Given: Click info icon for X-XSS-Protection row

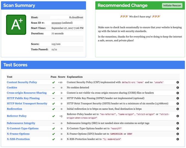Looking at the screenshot, I should [x=177, y=139].
